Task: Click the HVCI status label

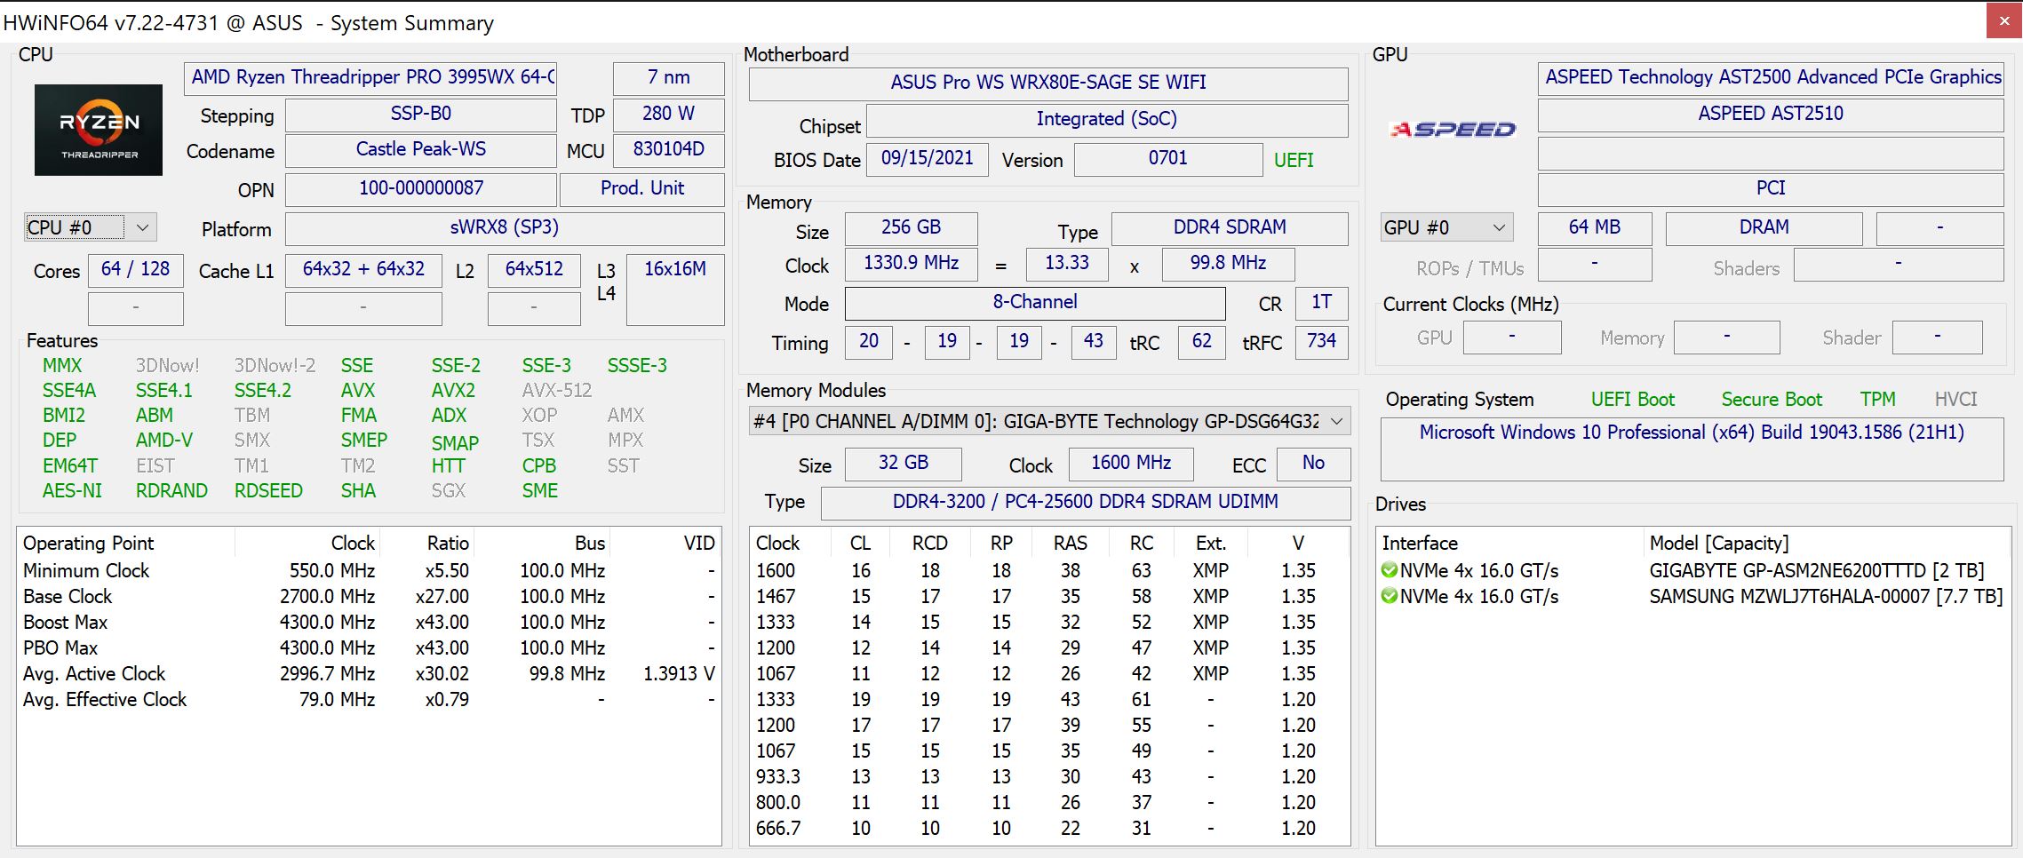Action: (1956, 400)
